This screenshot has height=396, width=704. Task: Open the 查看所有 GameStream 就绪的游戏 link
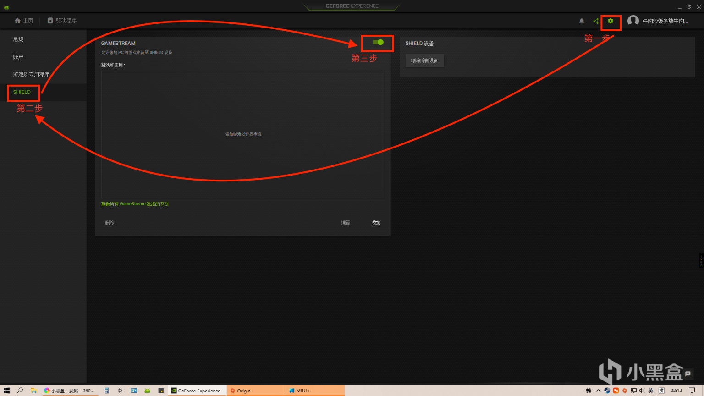[135, 204]
